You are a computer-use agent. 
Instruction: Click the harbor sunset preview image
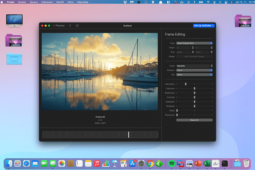click(x=100, y=71)
